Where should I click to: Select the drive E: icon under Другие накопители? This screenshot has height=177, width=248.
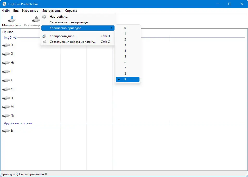point(6,131)
